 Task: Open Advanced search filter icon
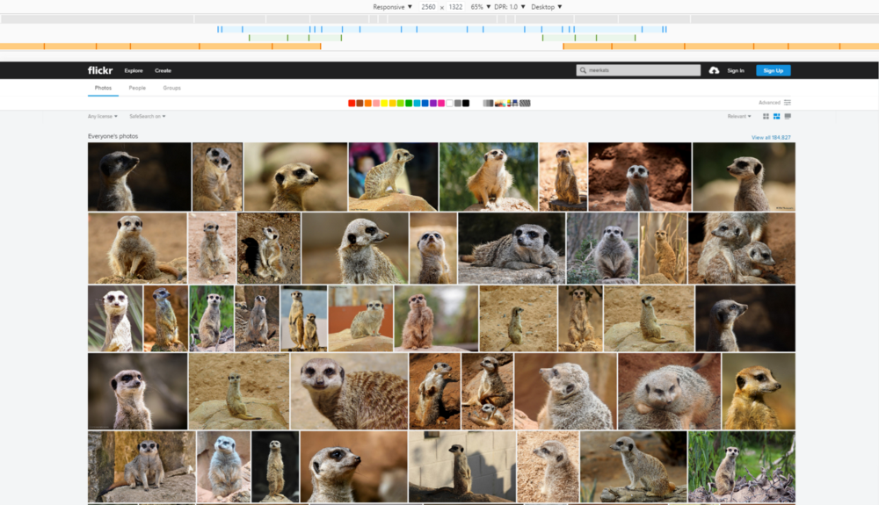(x=787, y=103)
